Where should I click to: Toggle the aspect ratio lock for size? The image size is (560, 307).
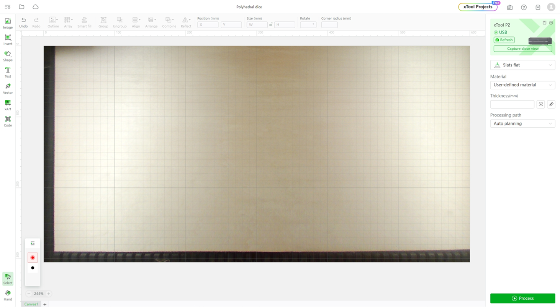[x=271, y=24]
